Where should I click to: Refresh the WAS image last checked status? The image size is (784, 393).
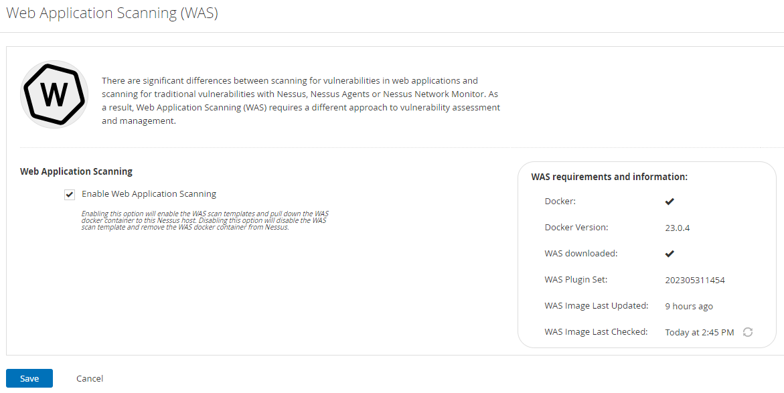748,332
